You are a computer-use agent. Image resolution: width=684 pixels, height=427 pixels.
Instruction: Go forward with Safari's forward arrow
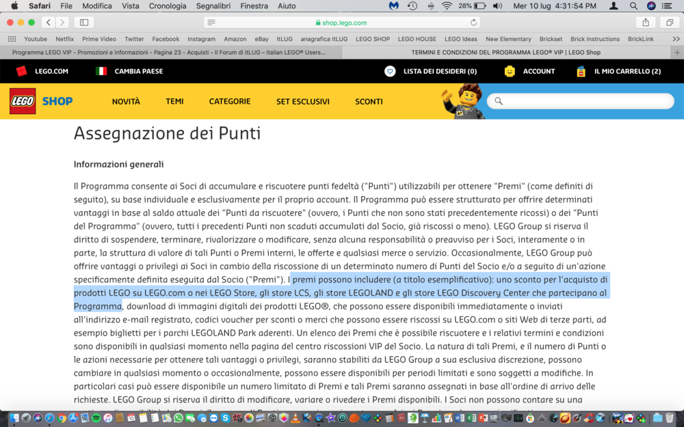pyautogui.click(x=62, y=23)
